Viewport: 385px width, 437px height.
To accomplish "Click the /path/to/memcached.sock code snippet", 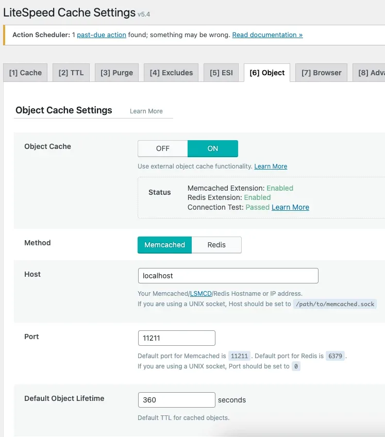I will [335, 304].
